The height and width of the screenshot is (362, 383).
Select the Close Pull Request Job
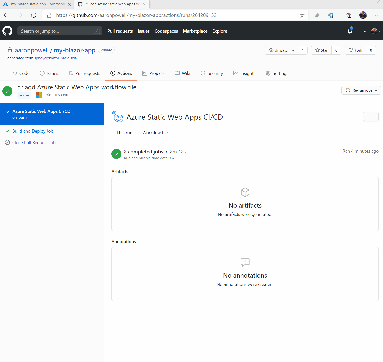34,142
